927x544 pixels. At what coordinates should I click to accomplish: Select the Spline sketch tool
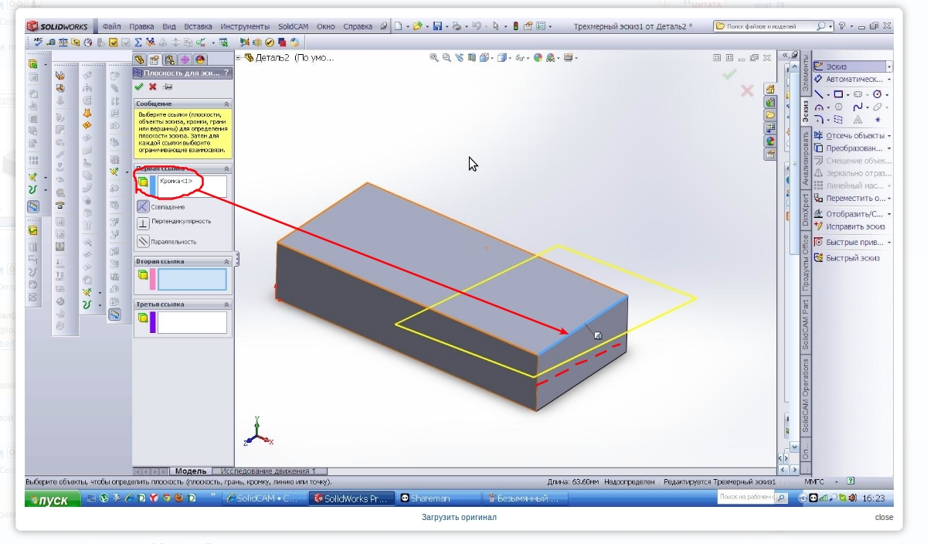tap(857, 107)
